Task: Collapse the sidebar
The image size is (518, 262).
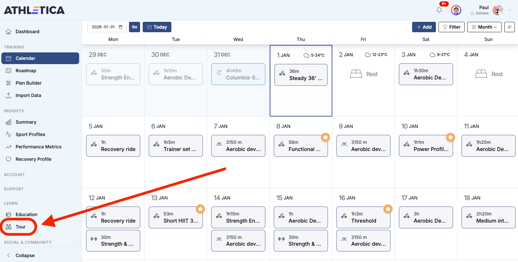Action: (x=25, y=255)
